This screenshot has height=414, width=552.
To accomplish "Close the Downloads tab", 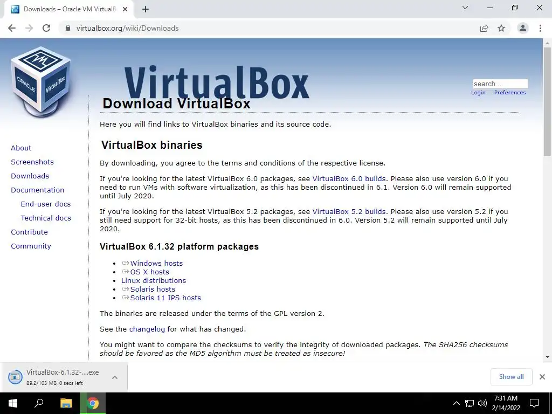I will pyautogui.click(x=125, y=9).
